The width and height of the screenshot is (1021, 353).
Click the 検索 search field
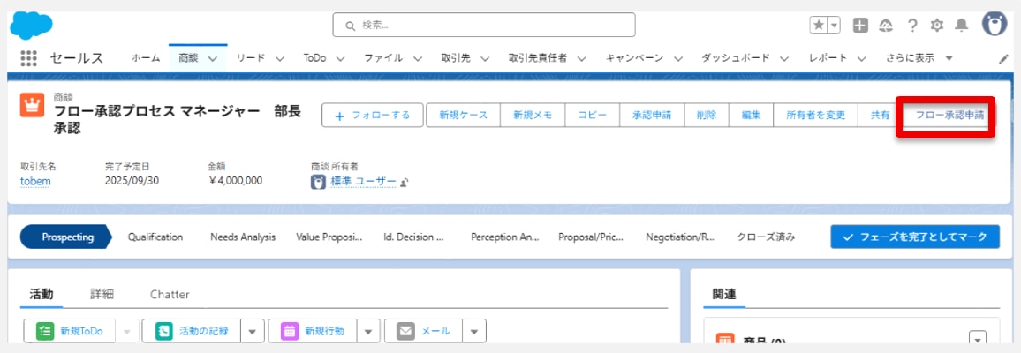pos(484,26)
